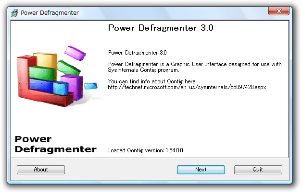Click the bold Power Defragmenter logo text

point(55,144)
